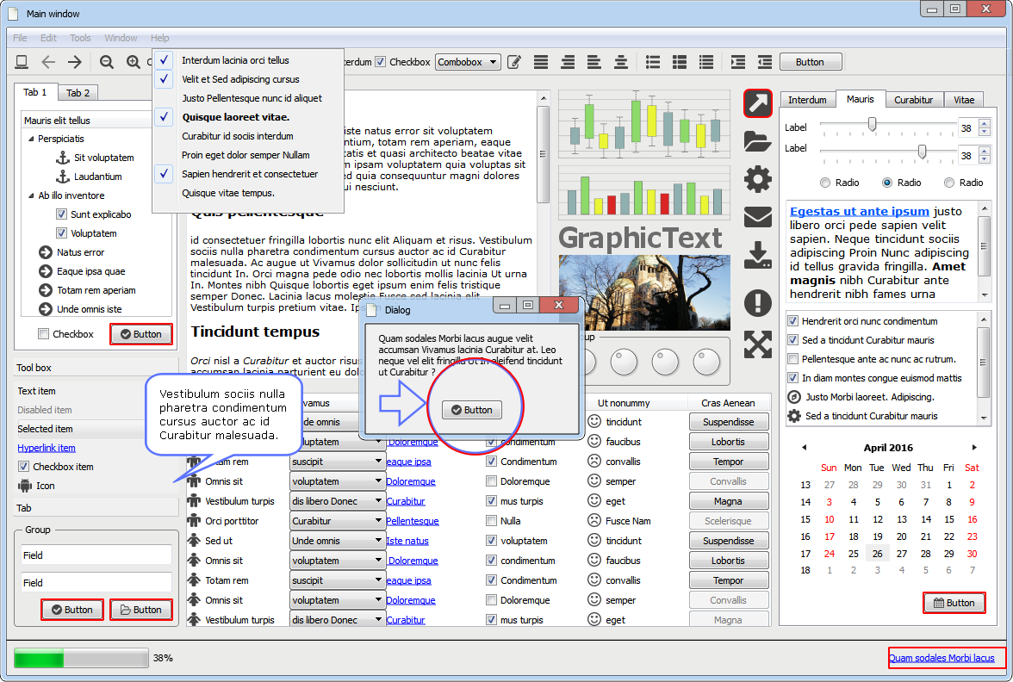Viewport: 1013px width, 682px height.
Task: Go to the next month in the calendar
Action: 974,447
